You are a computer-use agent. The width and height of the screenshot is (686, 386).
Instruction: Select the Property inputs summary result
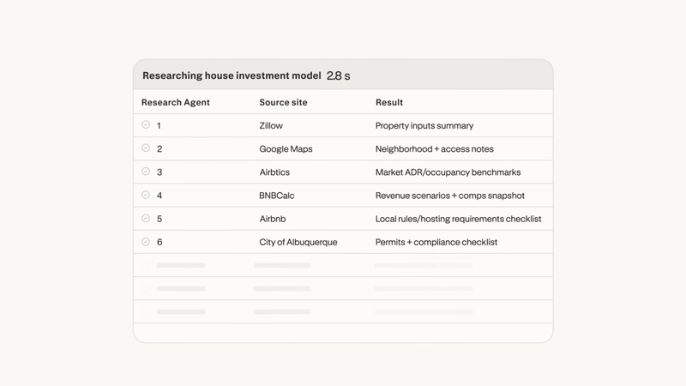pos(424,125)
